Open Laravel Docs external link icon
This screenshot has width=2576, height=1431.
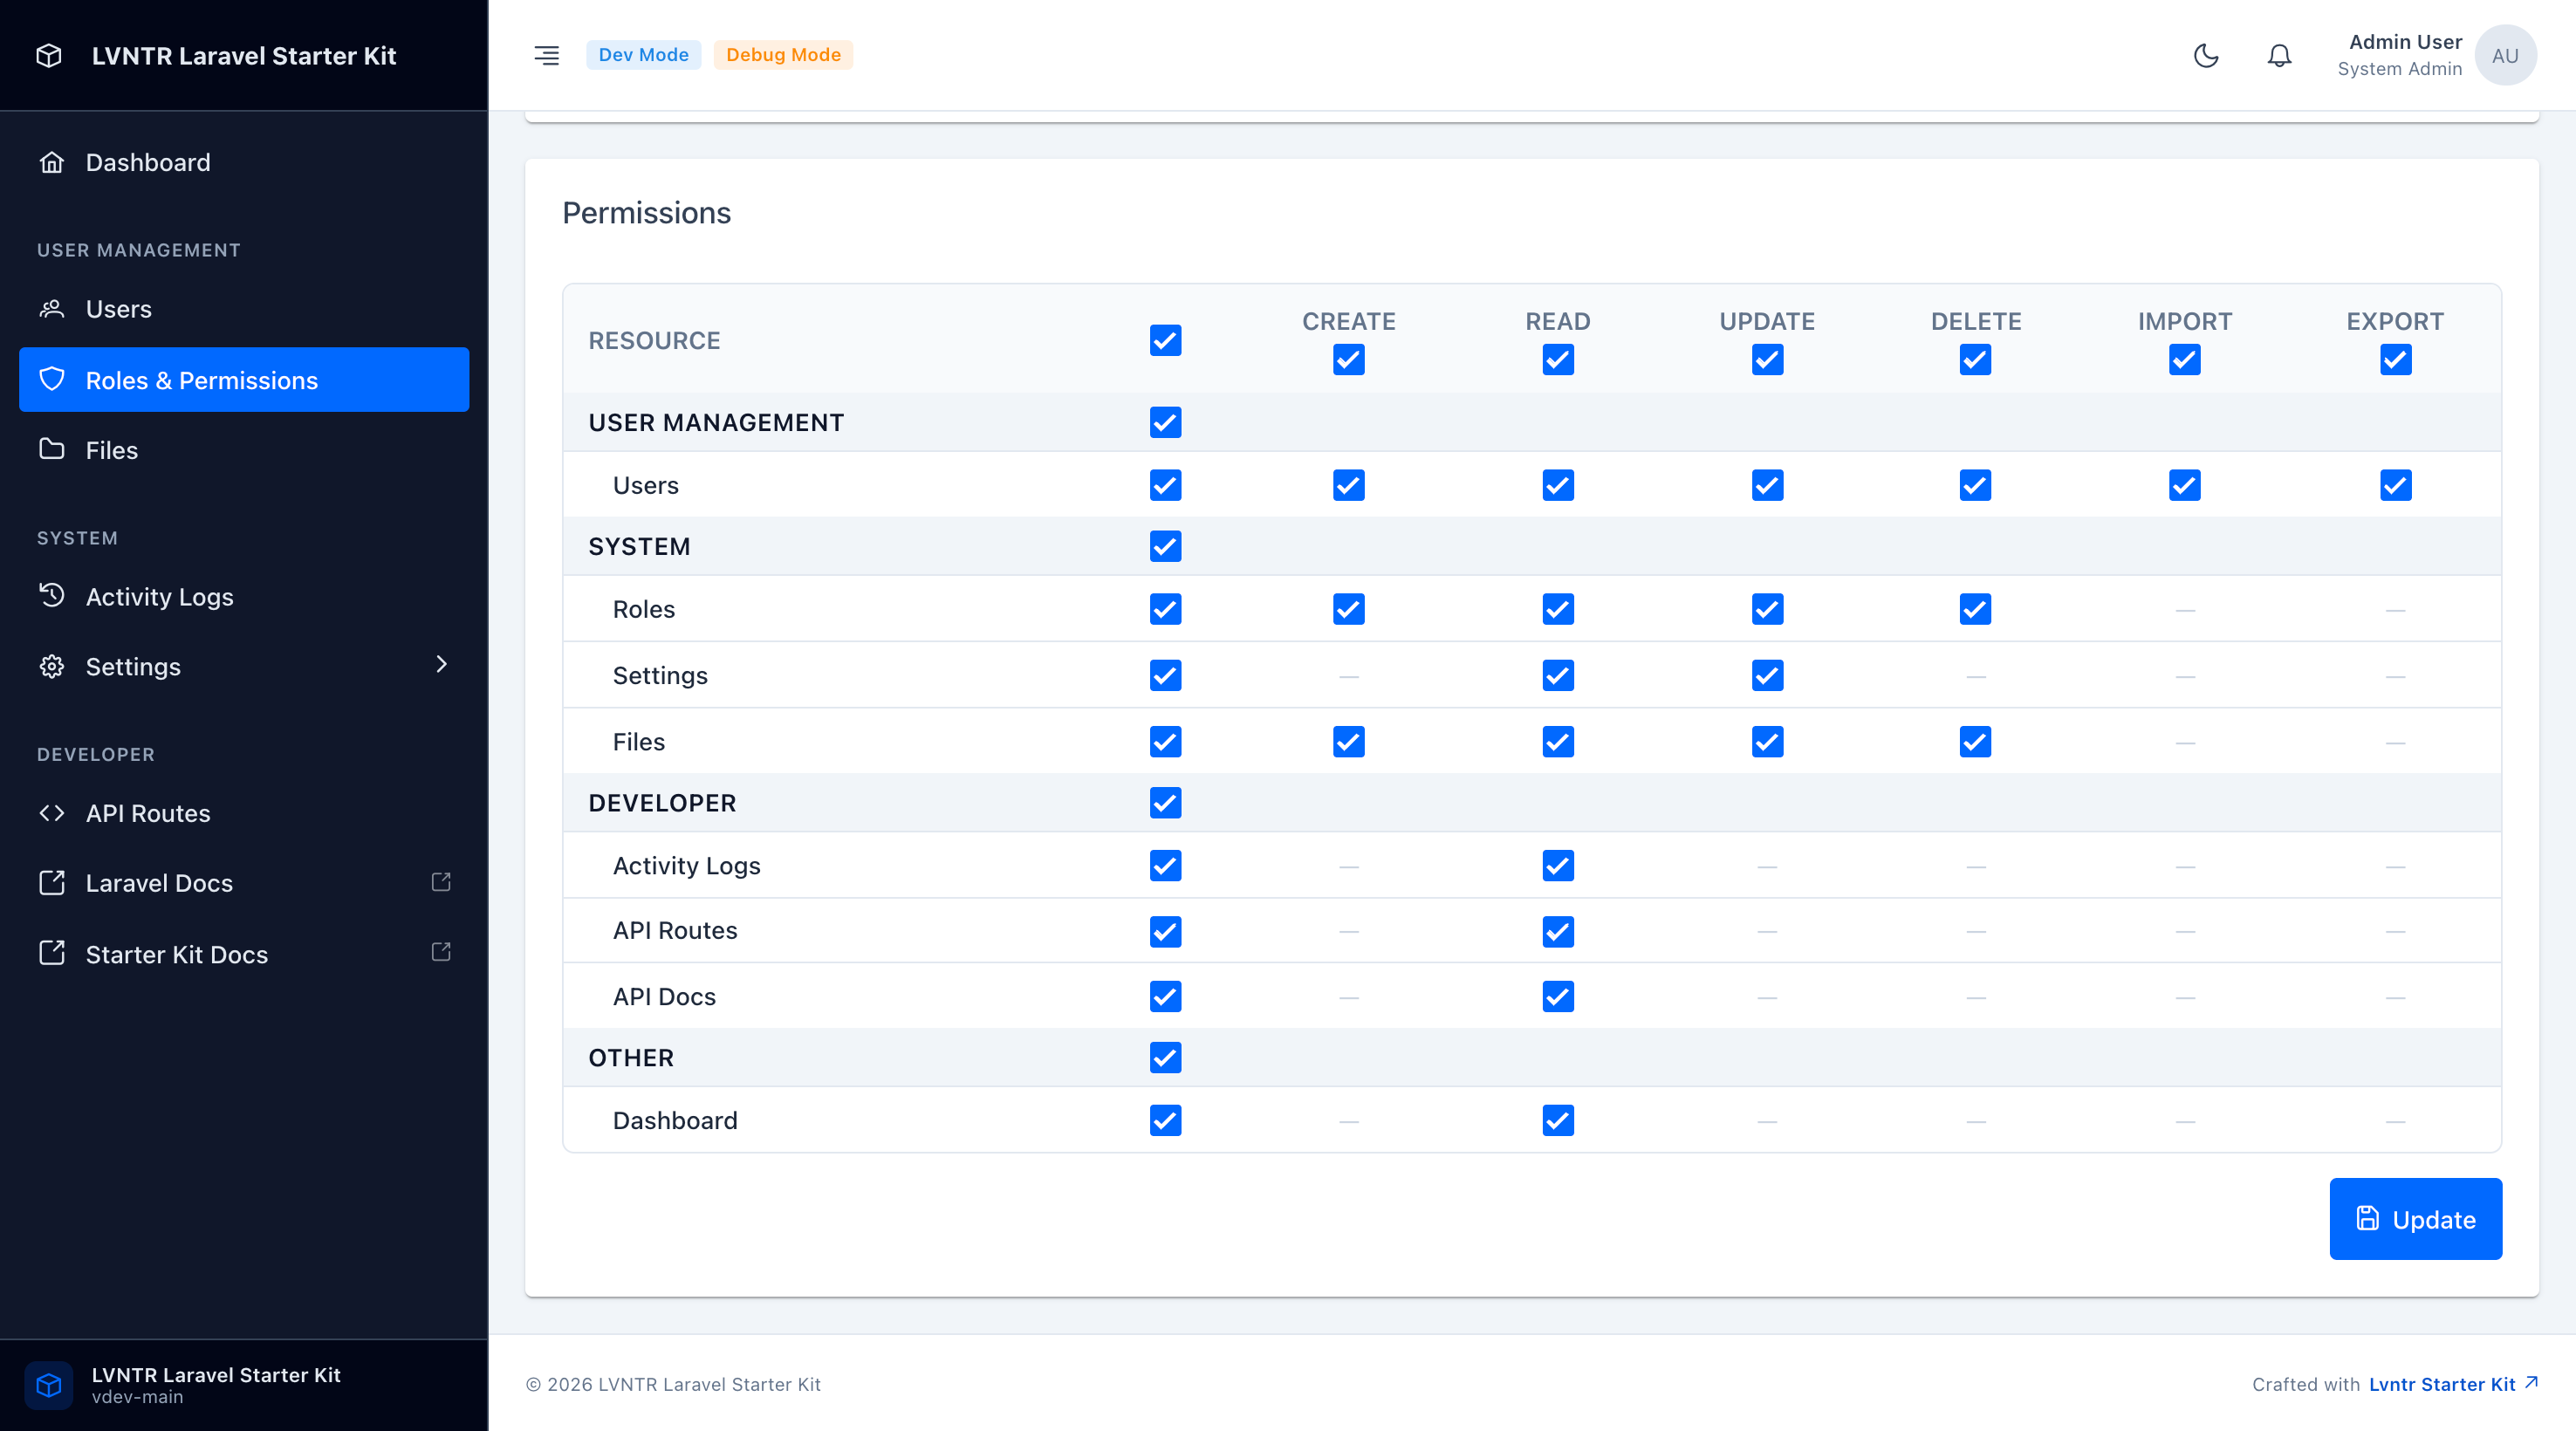click(441, 882)
